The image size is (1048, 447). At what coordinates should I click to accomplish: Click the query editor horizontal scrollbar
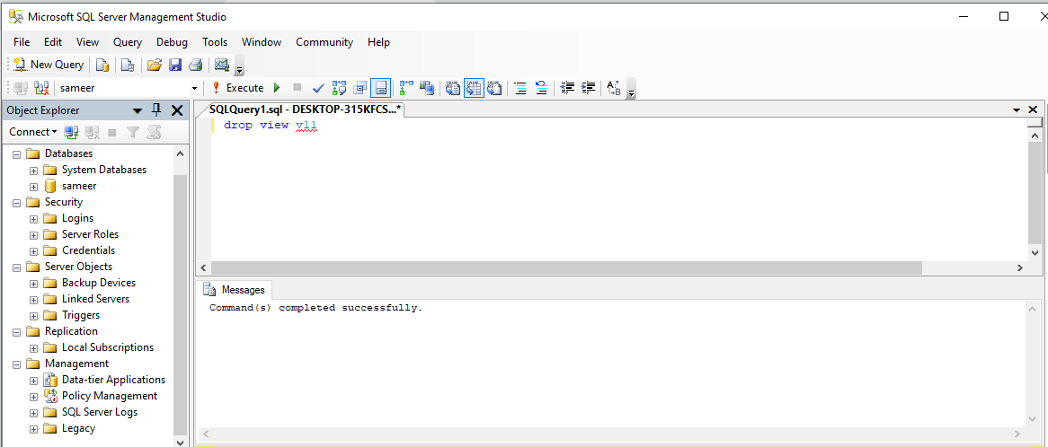(566, 268)
